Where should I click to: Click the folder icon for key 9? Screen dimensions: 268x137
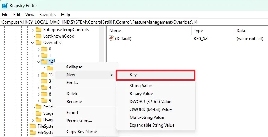[44, 101]
